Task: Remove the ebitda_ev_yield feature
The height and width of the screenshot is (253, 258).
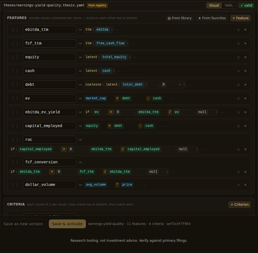Action: coord(245,112)
